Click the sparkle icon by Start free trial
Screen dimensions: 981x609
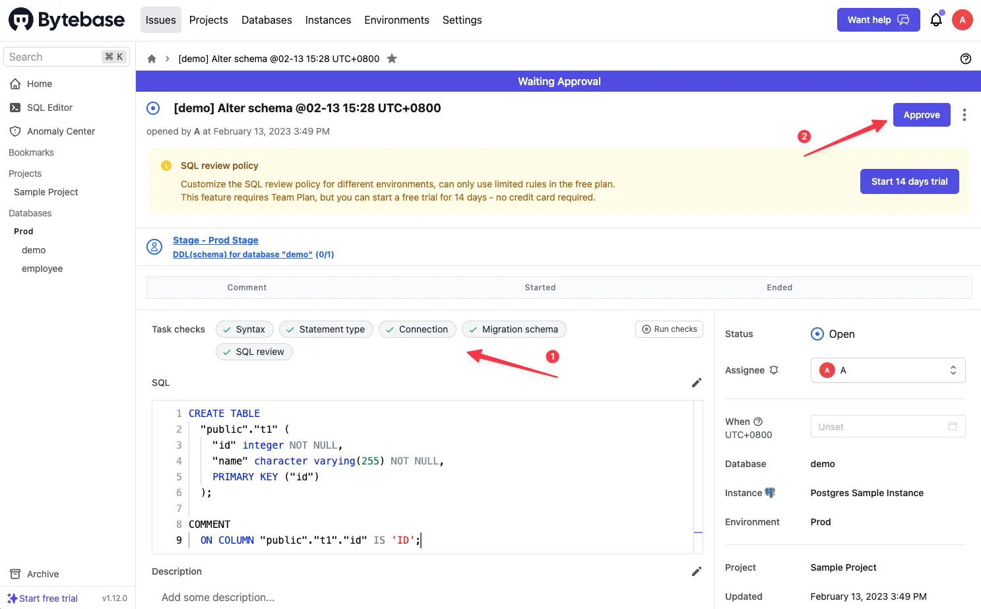12,598
